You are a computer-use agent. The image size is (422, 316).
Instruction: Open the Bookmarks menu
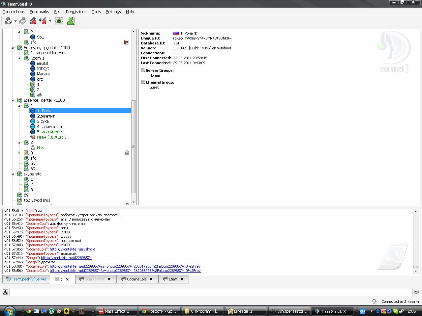pyautogui.click(x=39, y=12)
